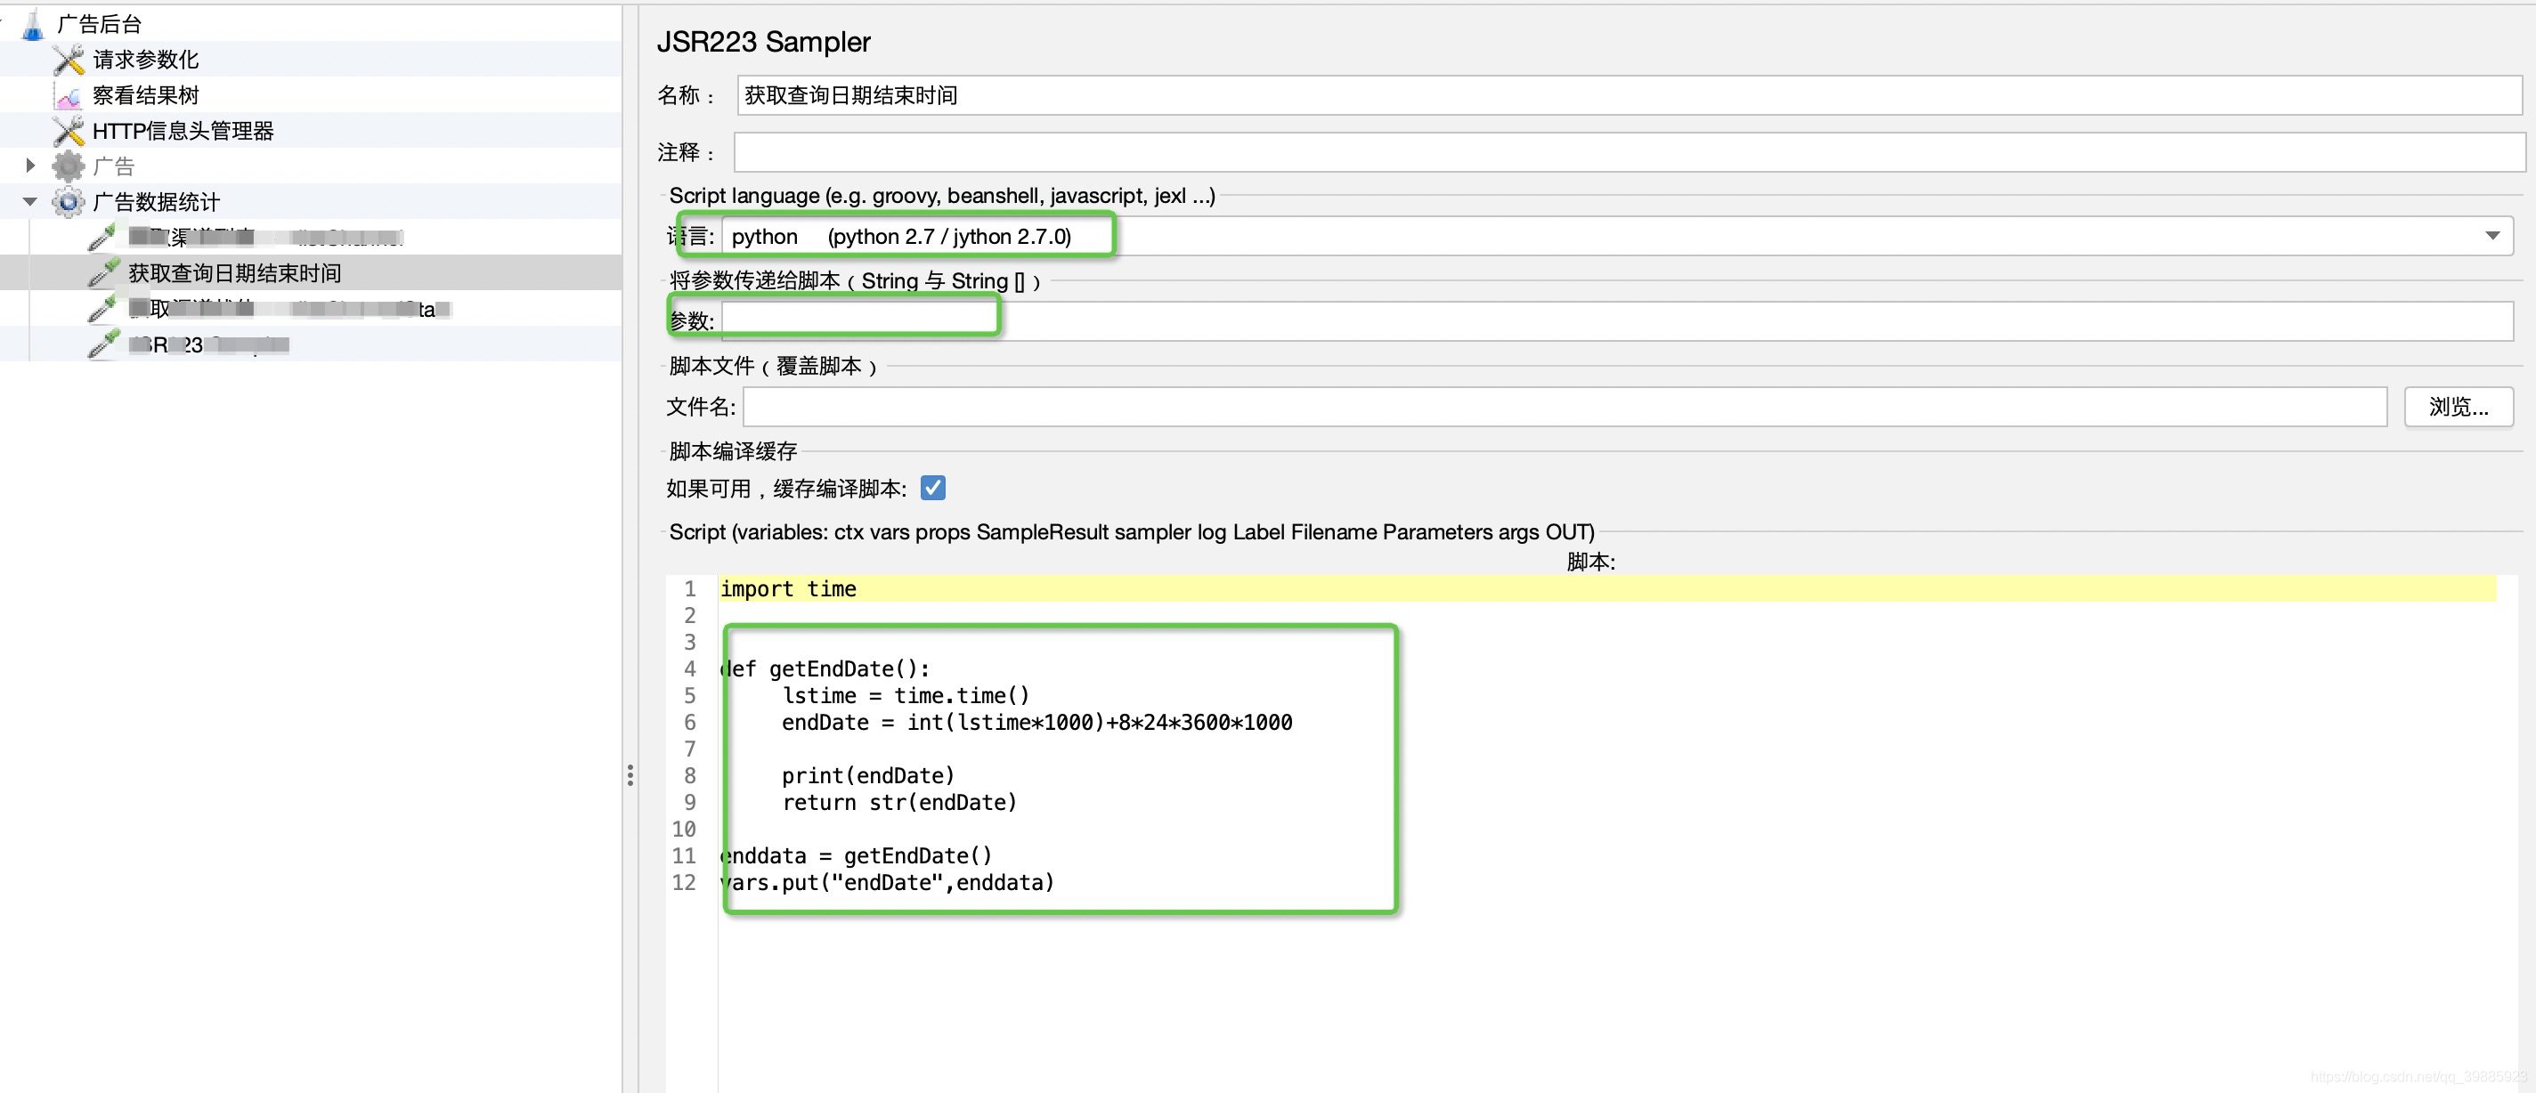Expand the 广告 tree node
The height and width of the screenshot is (1093, 2536).
28,166
